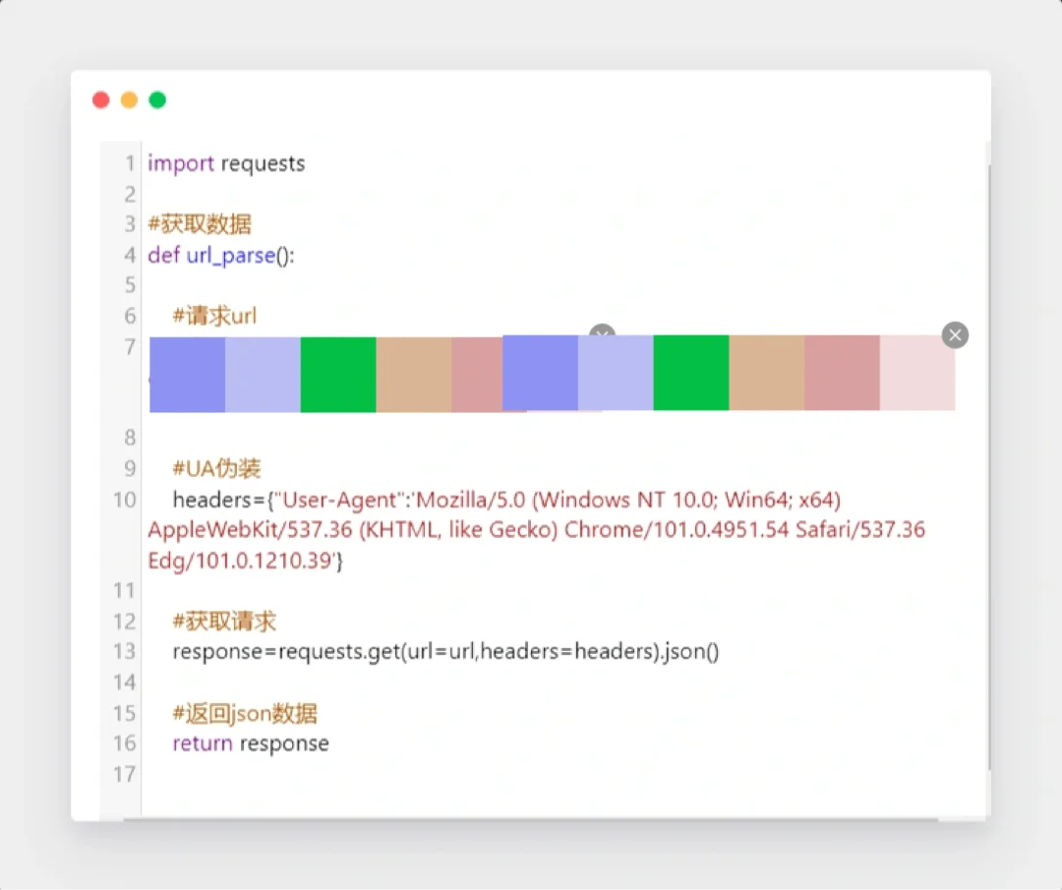Pick the tan swatch in the left-hand color strip
Screen dimensions: 1062x890
[x=413, y=375]
